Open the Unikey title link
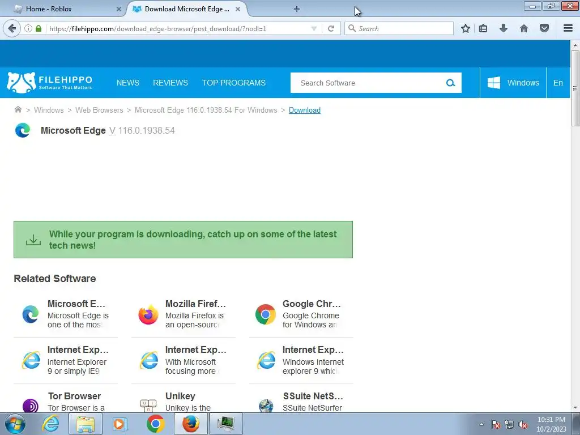580x435 pixels. pos(180,396)
